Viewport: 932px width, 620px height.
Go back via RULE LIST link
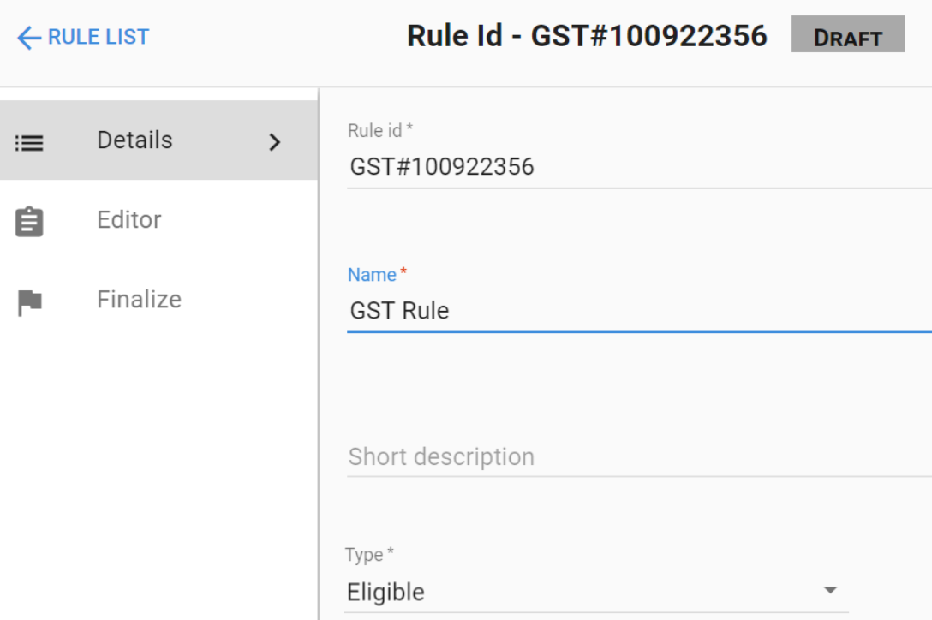point(98,37)
